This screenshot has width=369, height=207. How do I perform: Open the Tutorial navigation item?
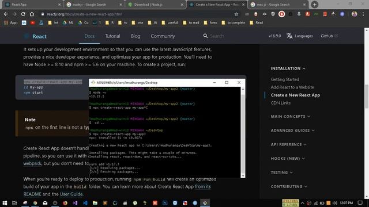click(112, 36)
